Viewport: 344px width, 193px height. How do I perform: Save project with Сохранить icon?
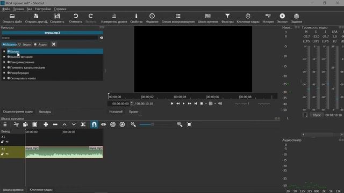click(x=57, y=18)
